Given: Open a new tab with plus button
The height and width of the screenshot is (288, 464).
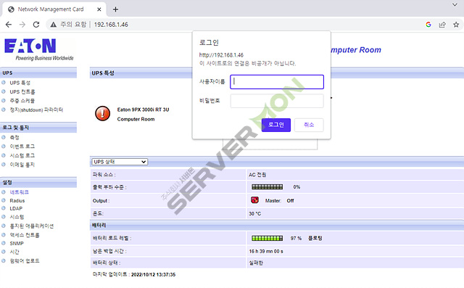Looking at the screenshot, I should 115,9.
